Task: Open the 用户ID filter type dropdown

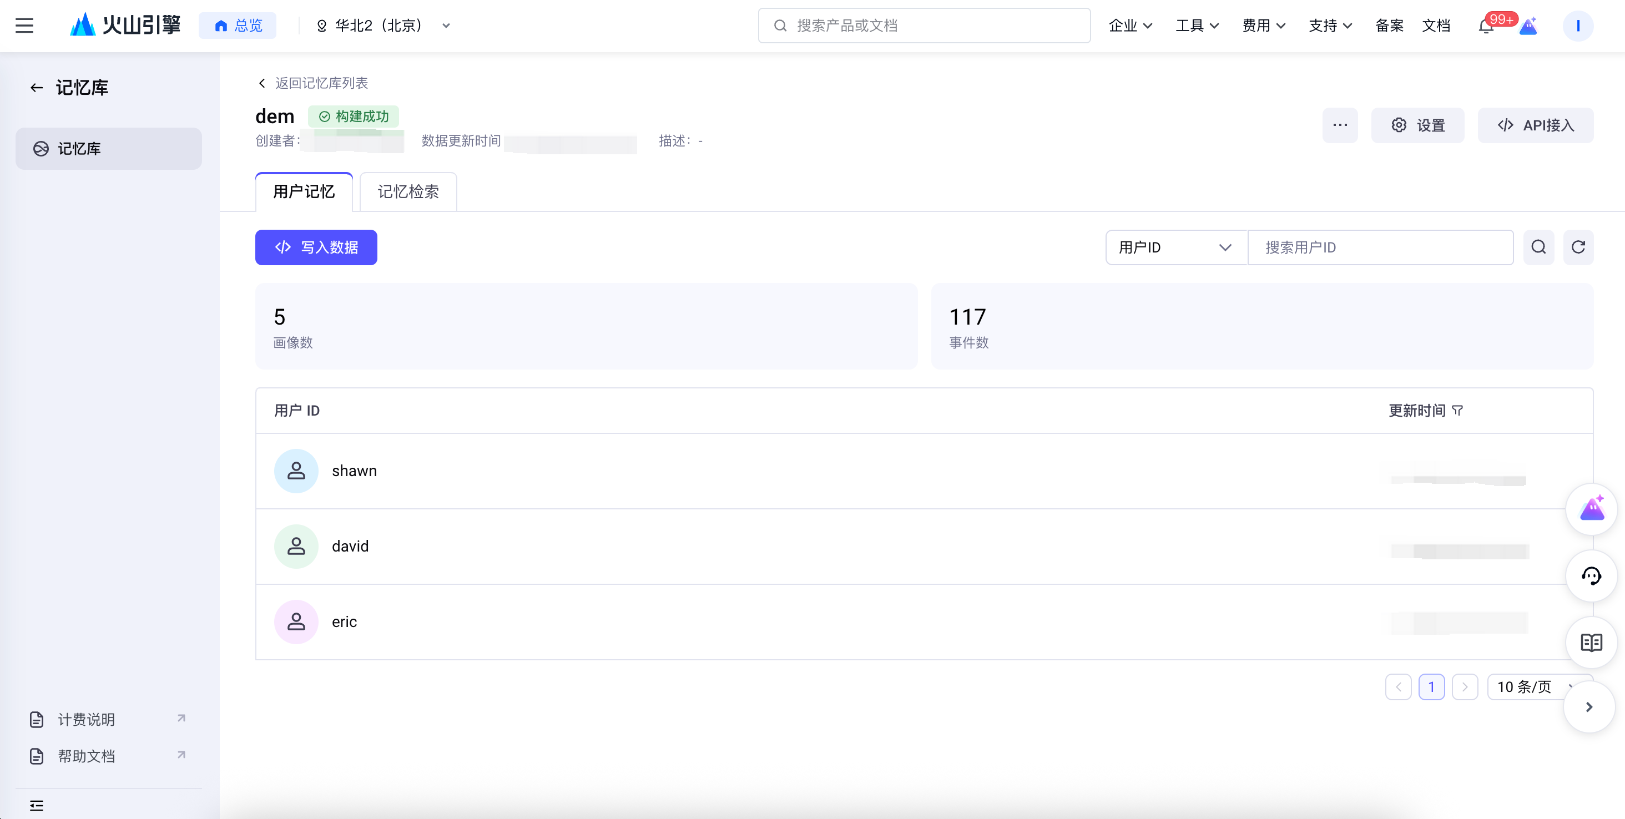Action: pyautogui.click(x=1175, y=247)
